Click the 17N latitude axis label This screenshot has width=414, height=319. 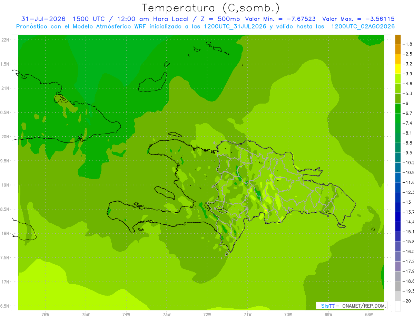[x=5, y=282]
